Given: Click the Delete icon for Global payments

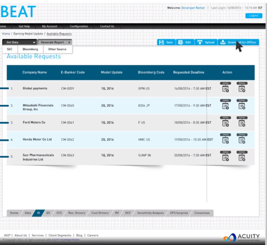Looking at the screenshot, I should [x=242, y=89].
